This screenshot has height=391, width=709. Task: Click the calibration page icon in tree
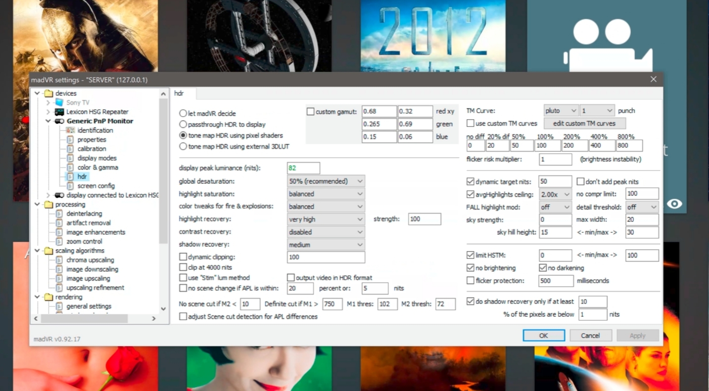(x=70, y=149)
